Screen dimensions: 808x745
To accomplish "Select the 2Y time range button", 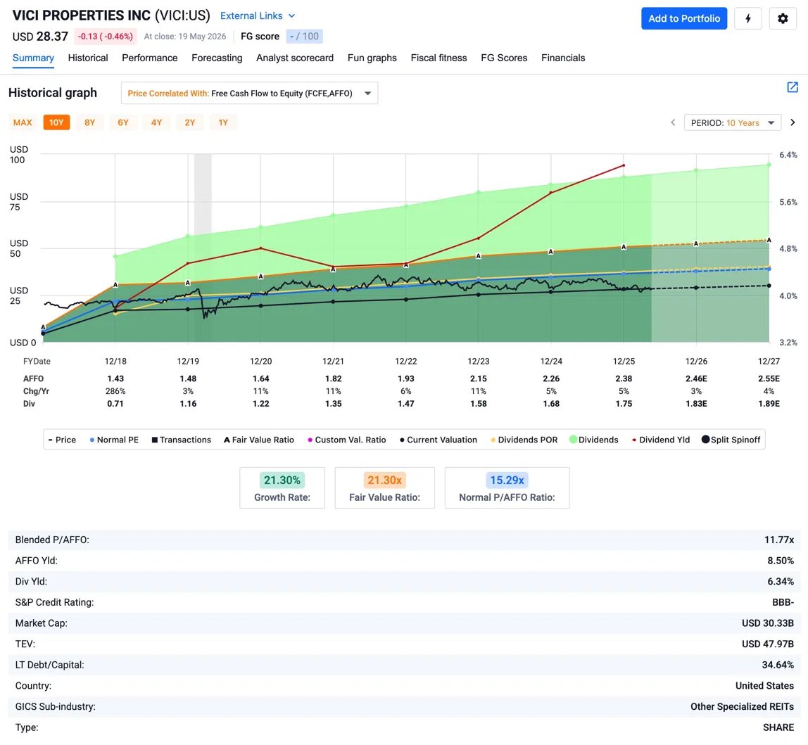I will tap(189, 122).
